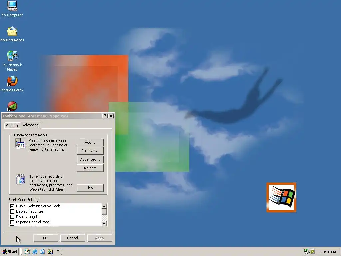Confirm the dialog with OK
The image size is (341, 256).
click(x=45, y=238)
